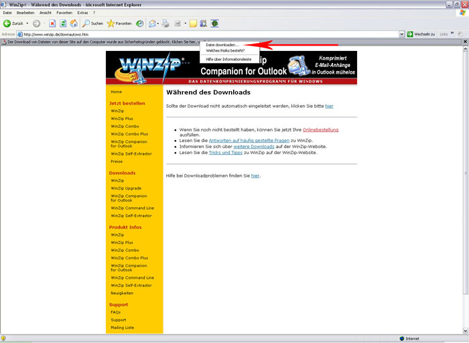This screenshot has width=469, height=343.
Task: Click the Internet zone globe in status bar
Action: [x=402, y=338]
